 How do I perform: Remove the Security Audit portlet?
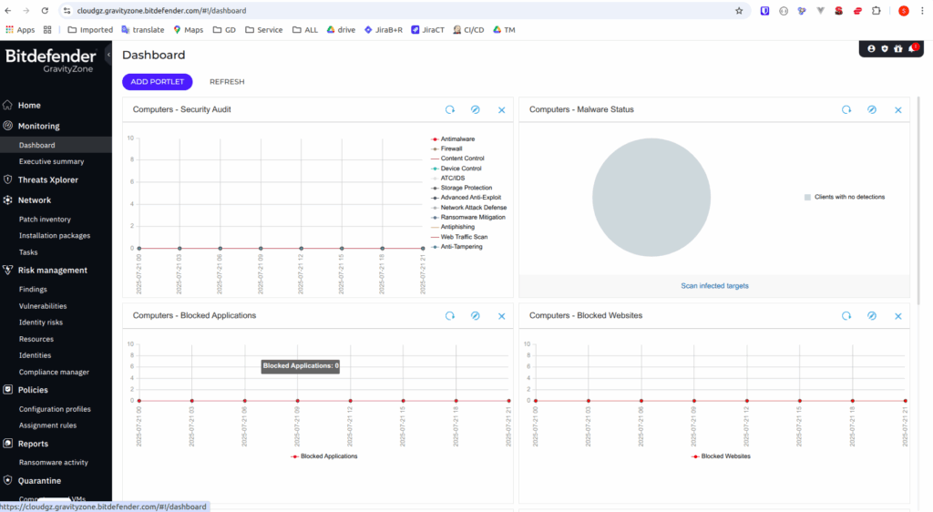point(502,110)
